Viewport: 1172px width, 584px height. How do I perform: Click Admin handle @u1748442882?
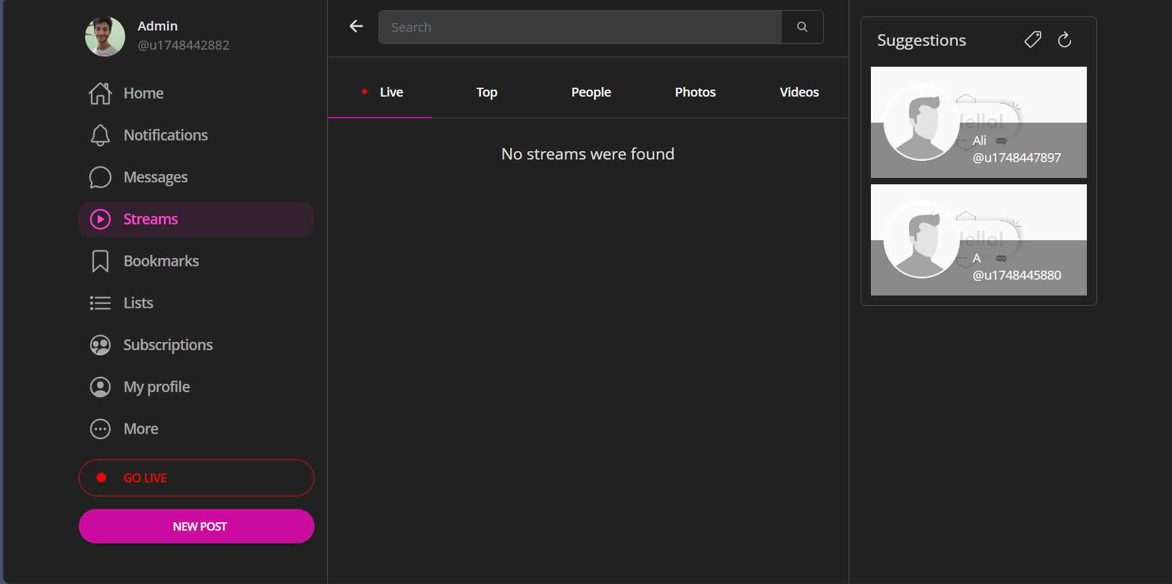(184, 45)
